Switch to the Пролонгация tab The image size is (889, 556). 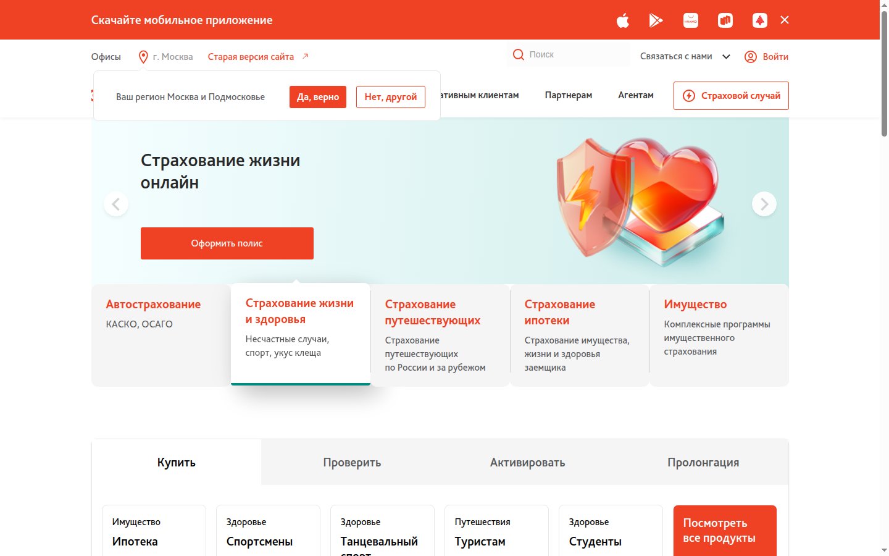point(703,463)
